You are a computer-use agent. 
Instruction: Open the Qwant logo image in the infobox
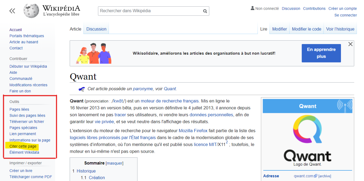click(x=307, y=138)
